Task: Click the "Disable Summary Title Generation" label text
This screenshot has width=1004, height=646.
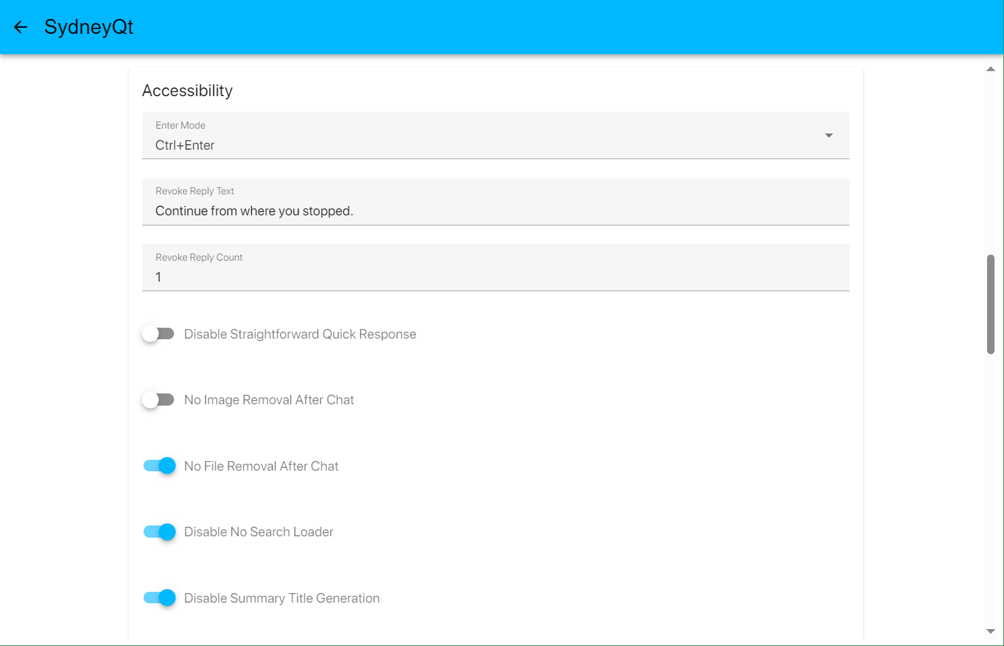Action: tap(282, 598)
